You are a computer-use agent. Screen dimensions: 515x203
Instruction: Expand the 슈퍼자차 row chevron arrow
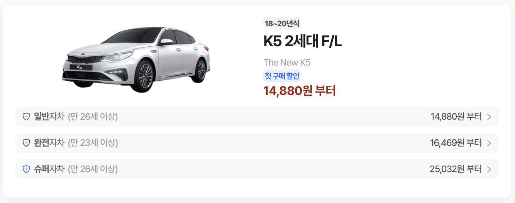tap(489, 169)
